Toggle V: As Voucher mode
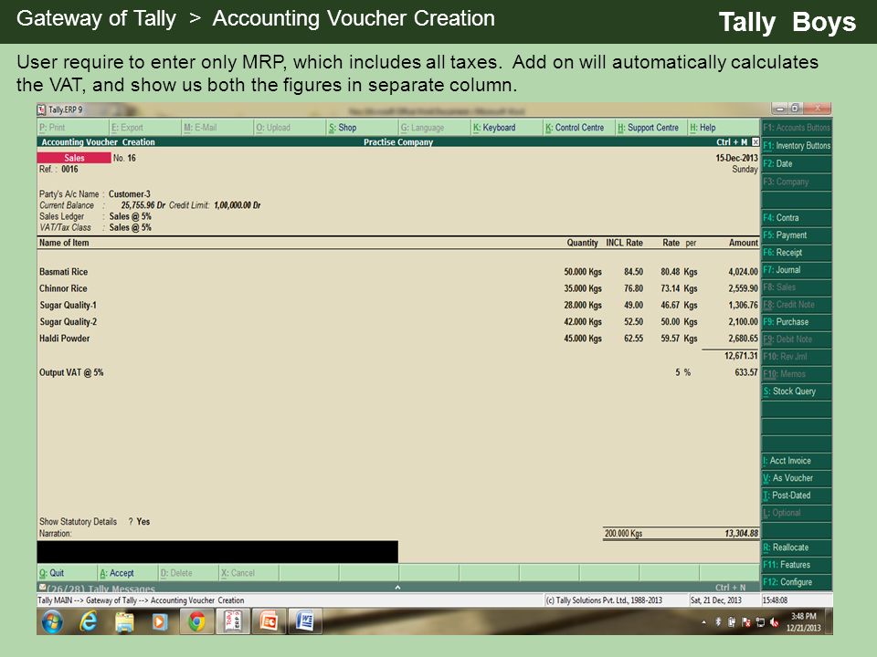This screenshot has height=657, width=877. click(x=797, y=477)
